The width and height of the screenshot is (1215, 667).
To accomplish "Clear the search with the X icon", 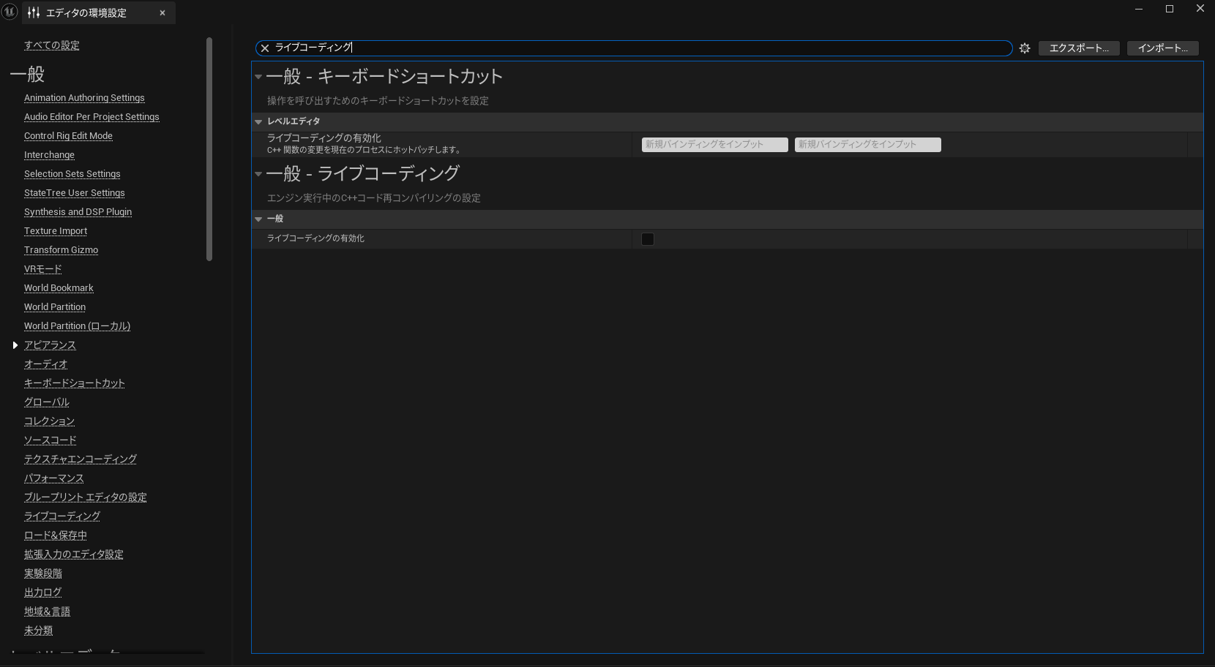I will pos(264,48).
